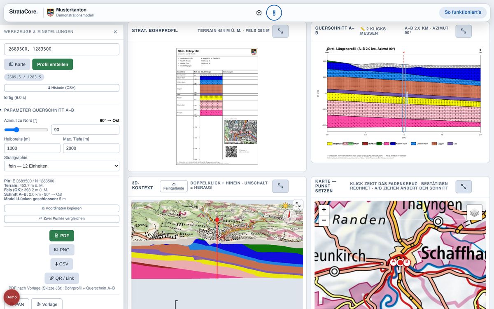
Task: Expand the Strat. Bohrprofil panel to fullscreen
Action: tap(280, 31)
